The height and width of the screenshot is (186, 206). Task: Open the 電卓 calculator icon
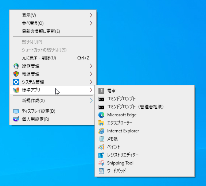(x=101, y=91)
